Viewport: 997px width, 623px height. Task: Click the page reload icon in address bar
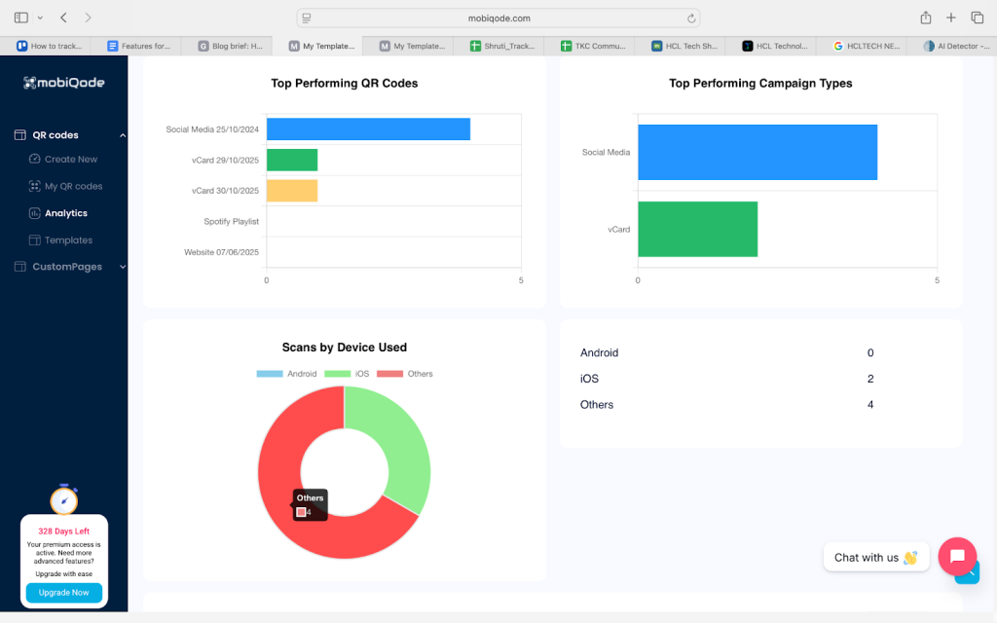click(x=691, y=18)
